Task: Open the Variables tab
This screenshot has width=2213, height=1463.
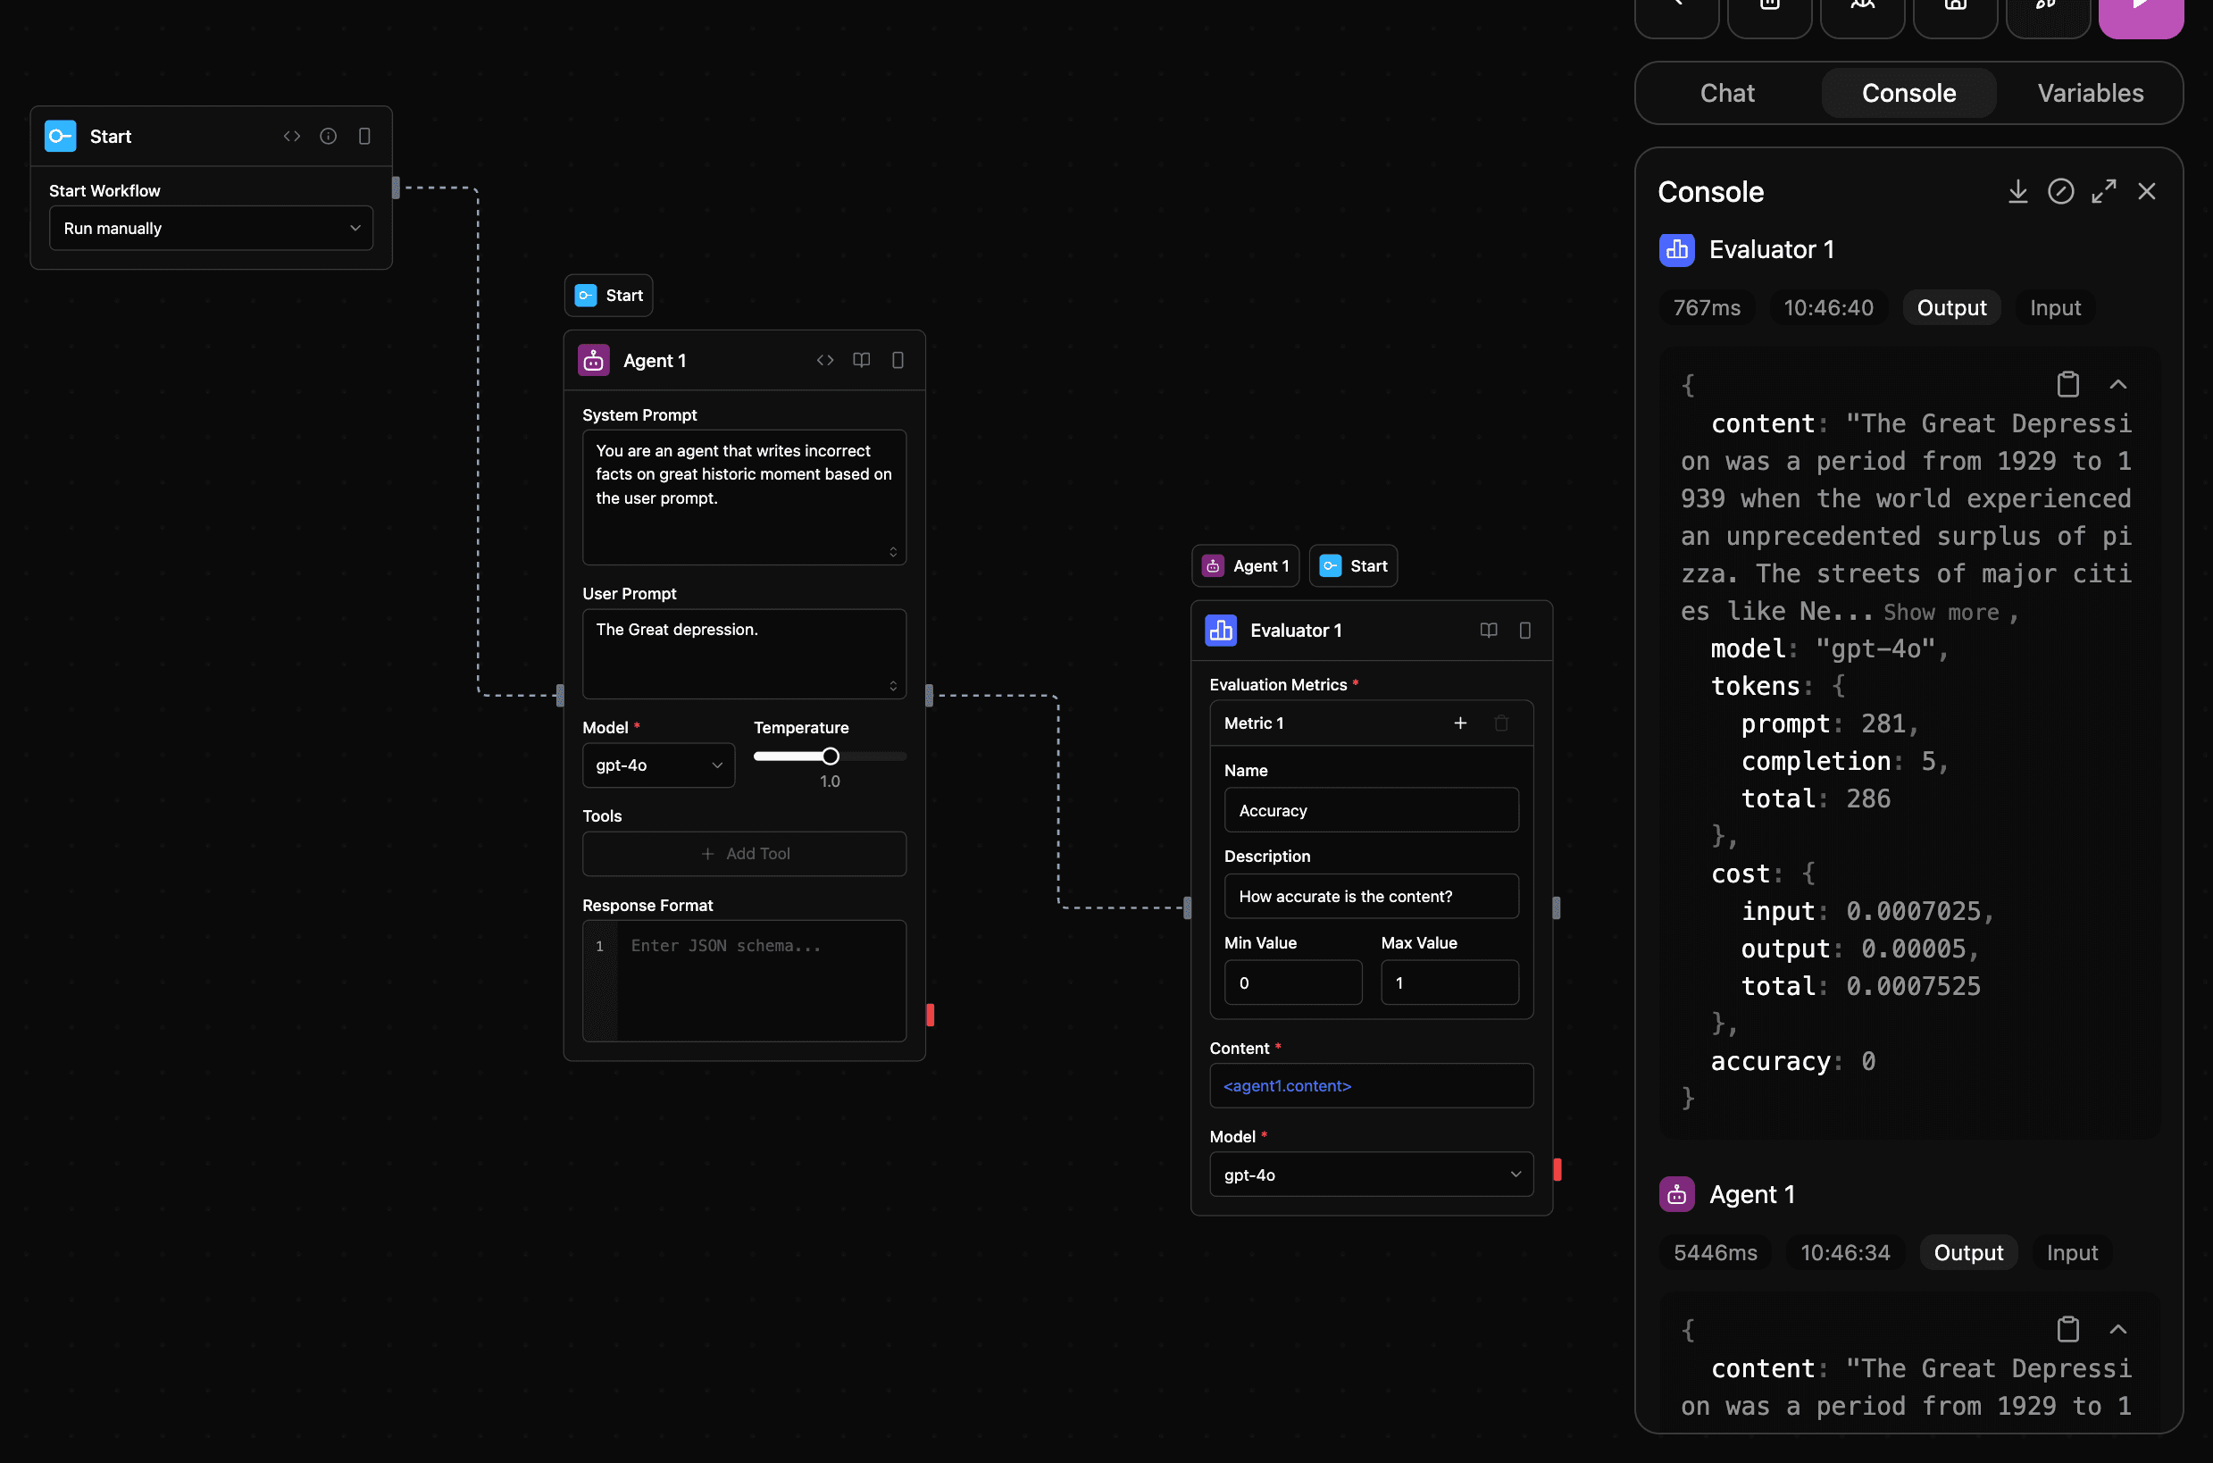Action: point(2090,92)
